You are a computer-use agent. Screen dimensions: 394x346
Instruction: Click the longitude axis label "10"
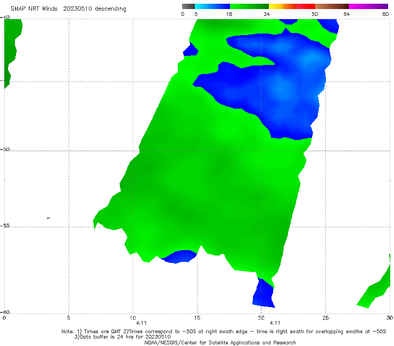tap(133, 318)
